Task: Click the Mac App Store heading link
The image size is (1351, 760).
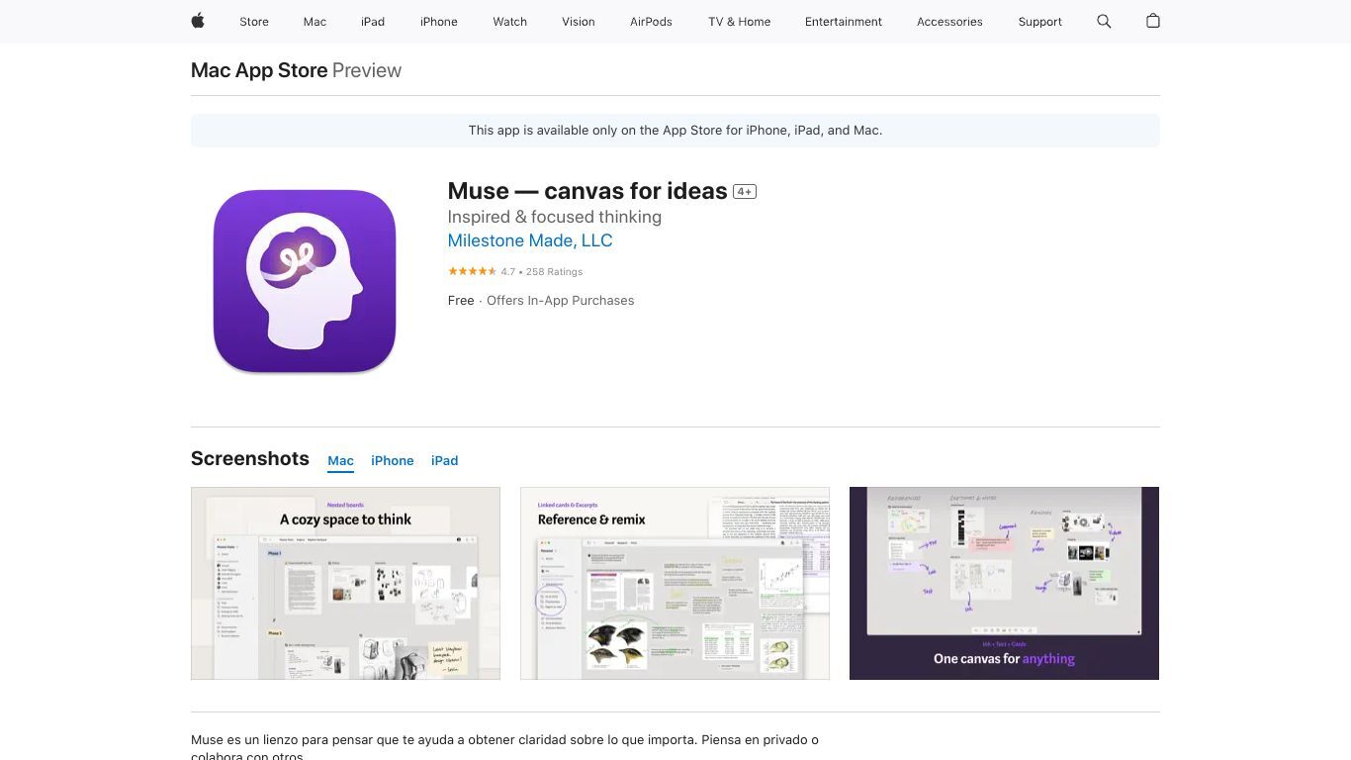Action: 259,70
